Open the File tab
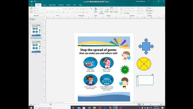The height and width of the screenshot is (109, 193). point(32,5)
